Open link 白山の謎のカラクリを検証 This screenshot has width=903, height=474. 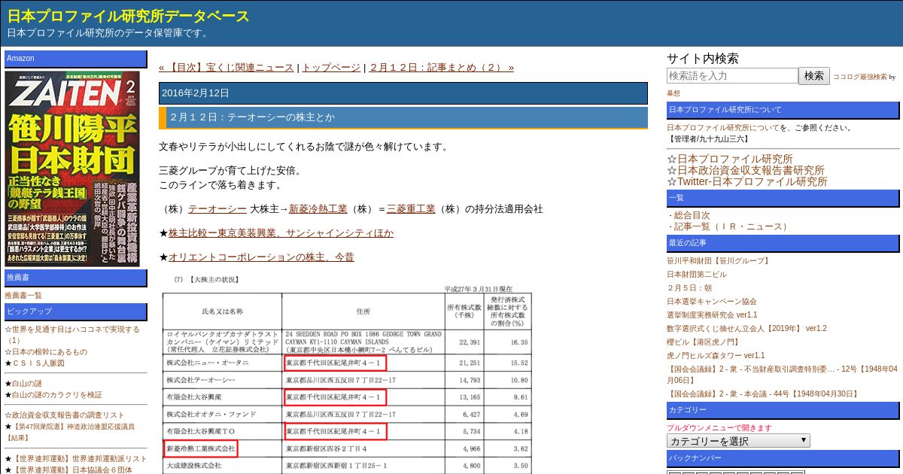pos(57,395)
